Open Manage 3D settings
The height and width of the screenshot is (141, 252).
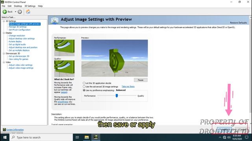[x=17, y=27]
